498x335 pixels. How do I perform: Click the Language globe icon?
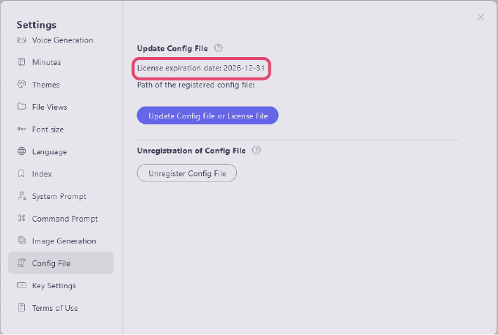click(x=21, y=151)
